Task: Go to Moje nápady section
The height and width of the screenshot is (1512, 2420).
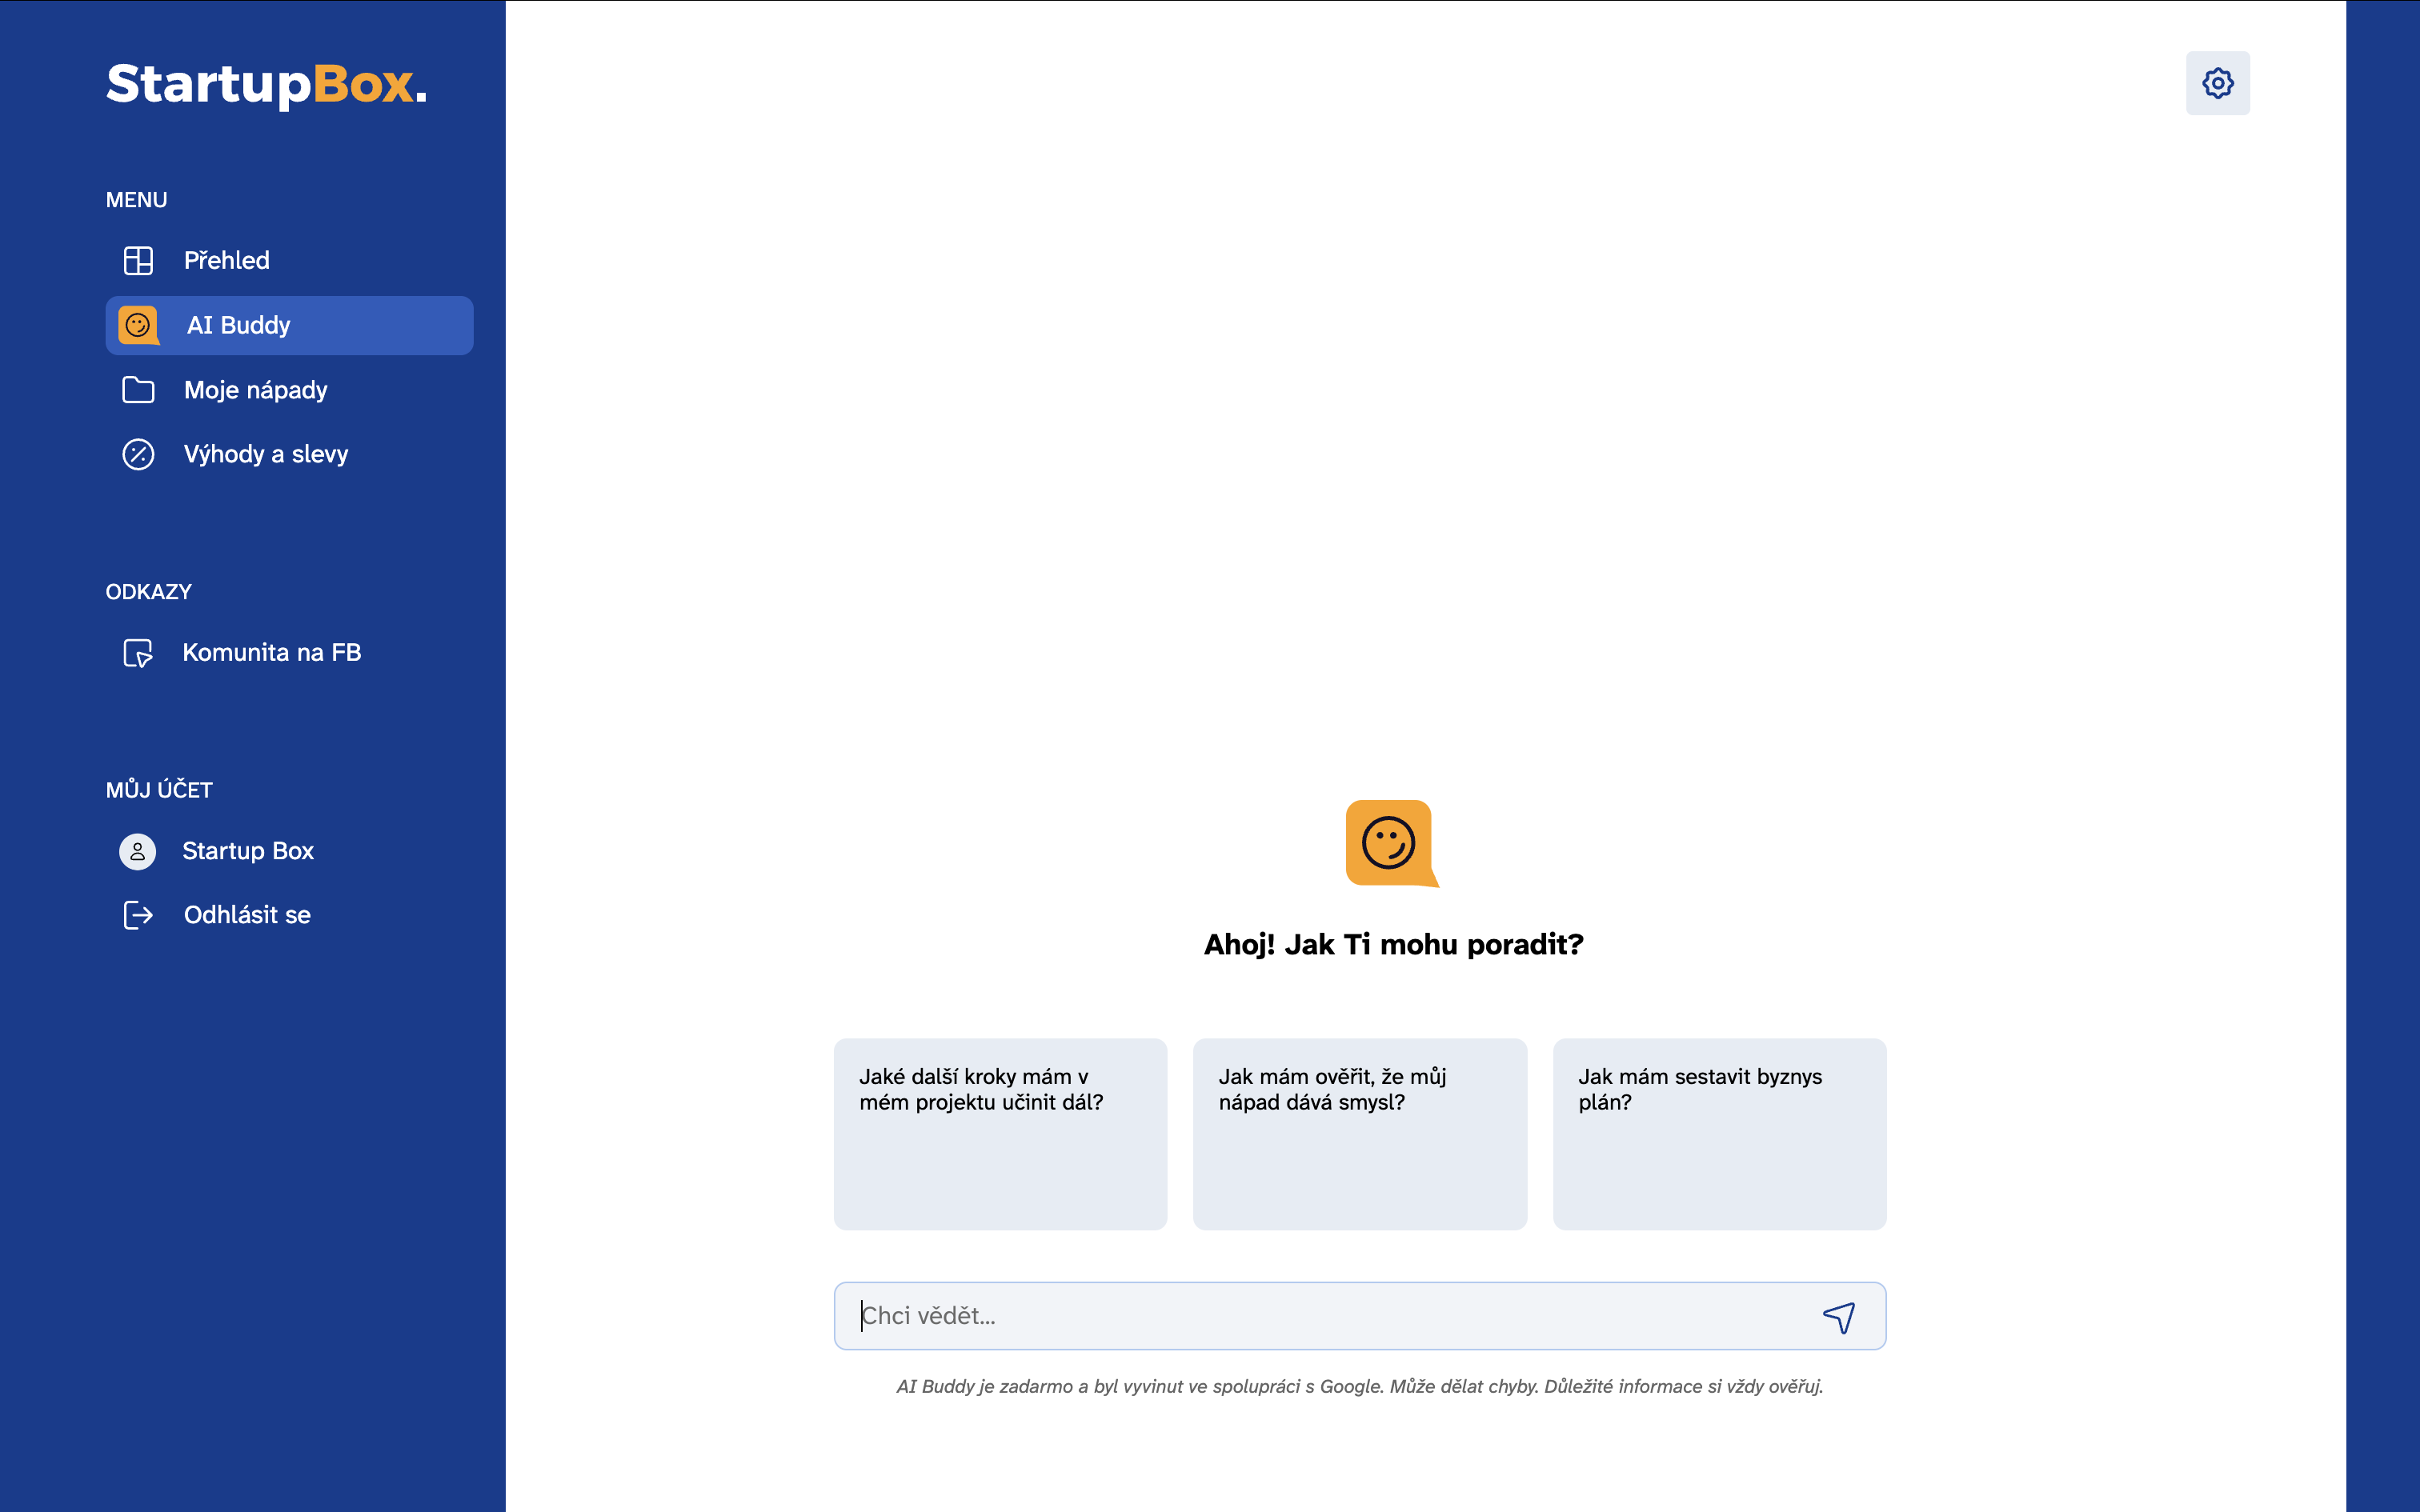Action: (256, 390)
